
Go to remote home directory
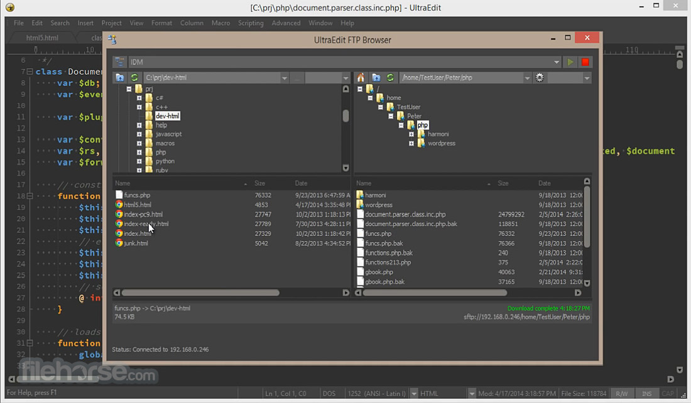361,77
